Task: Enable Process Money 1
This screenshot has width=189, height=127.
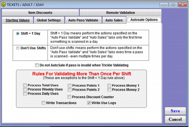Action: (109, 86)
